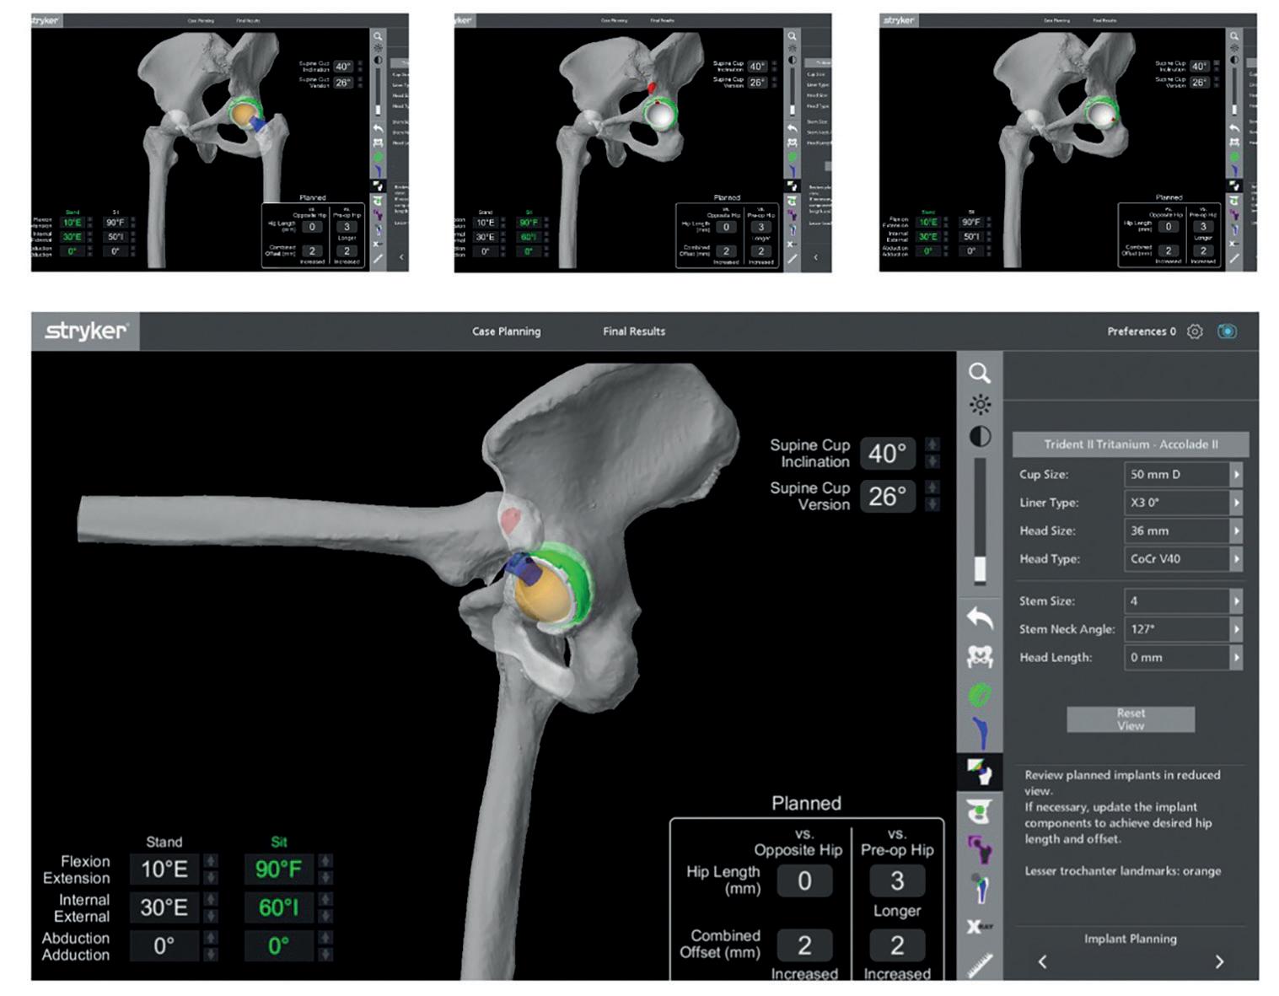Viewport: 1279px width, 996px height.
Task: Click the Sit 90°F flexion field
Action: click(x=279, y=869)
